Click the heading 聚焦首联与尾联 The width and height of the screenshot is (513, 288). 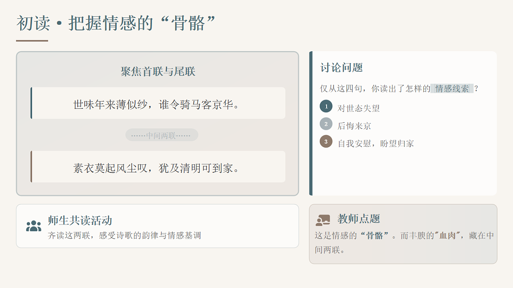click(x=158, y=71)
